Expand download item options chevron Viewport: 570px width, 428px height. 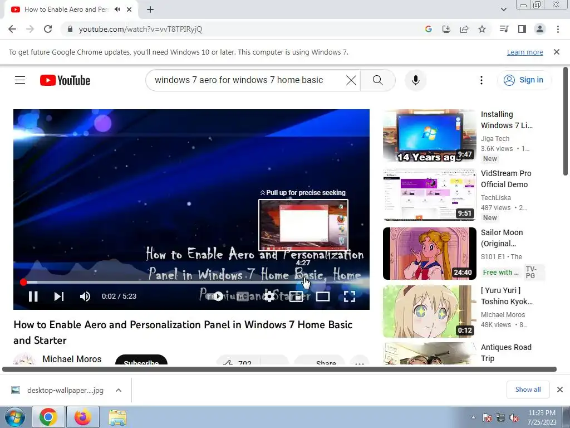click(119, 390)
